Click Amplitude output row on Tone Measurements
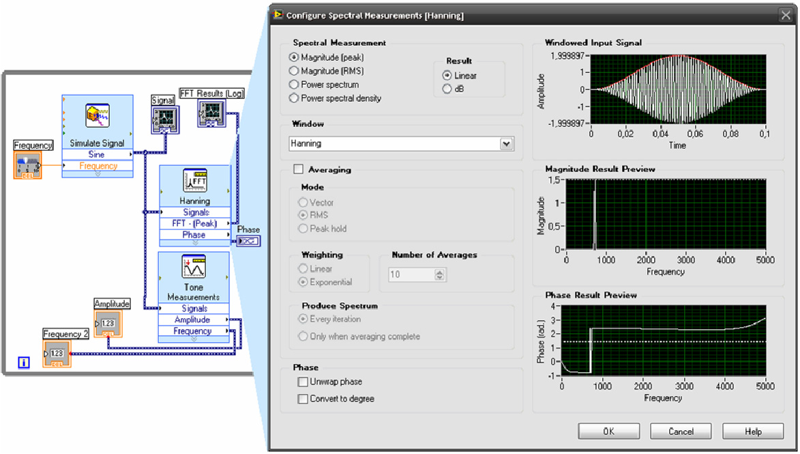This screenshot has width=800, height=454. [x=194, y=320]
